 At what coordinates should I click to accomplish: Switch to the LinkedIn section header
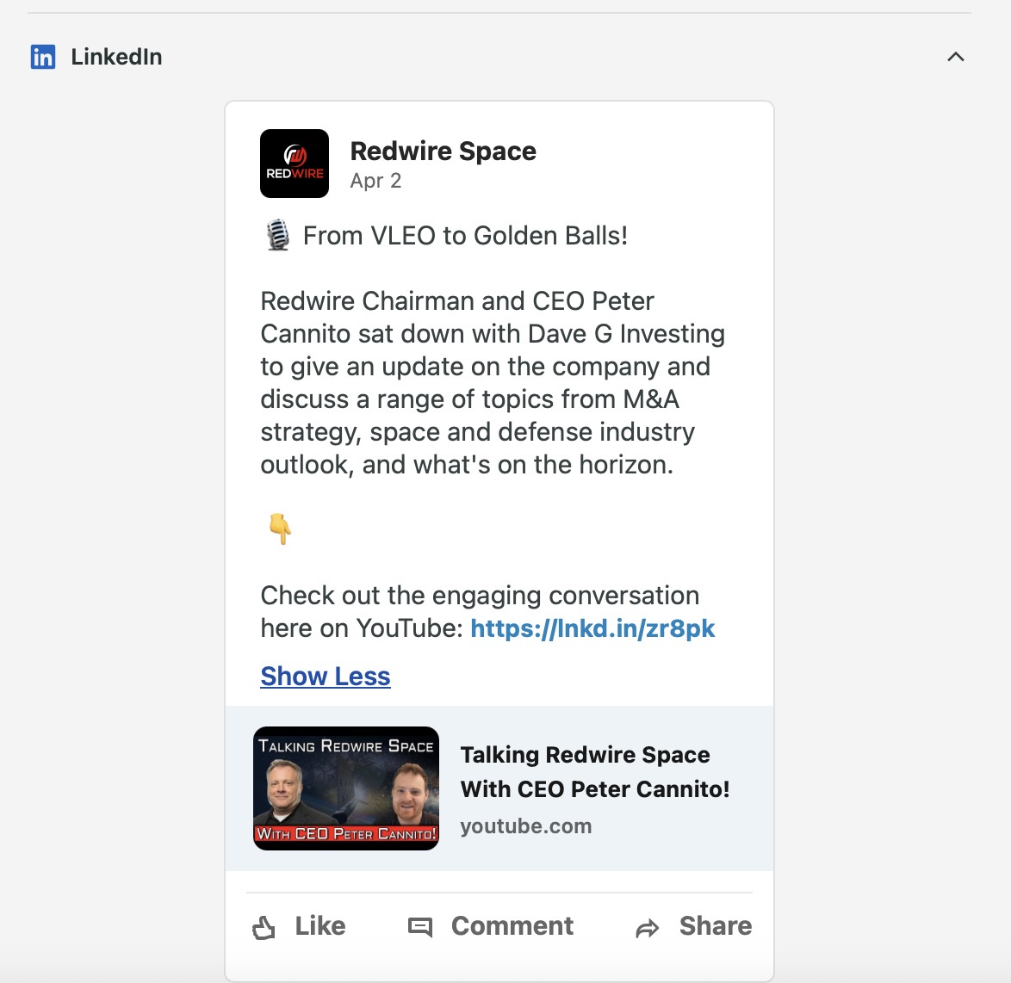click(x=115, y=57)
